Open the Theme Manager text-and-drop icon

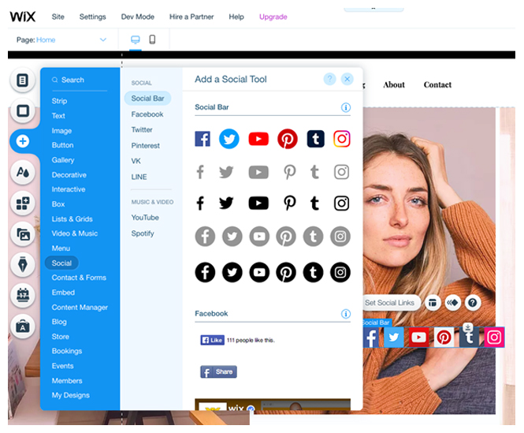pos(22,172)
